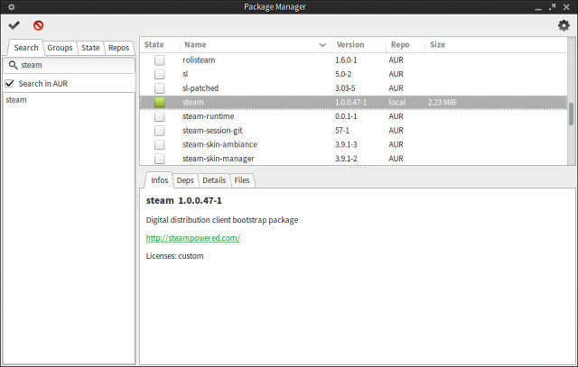Toggle the state checkbox for steam-skin-ambiance

click(x=160, y=144)
